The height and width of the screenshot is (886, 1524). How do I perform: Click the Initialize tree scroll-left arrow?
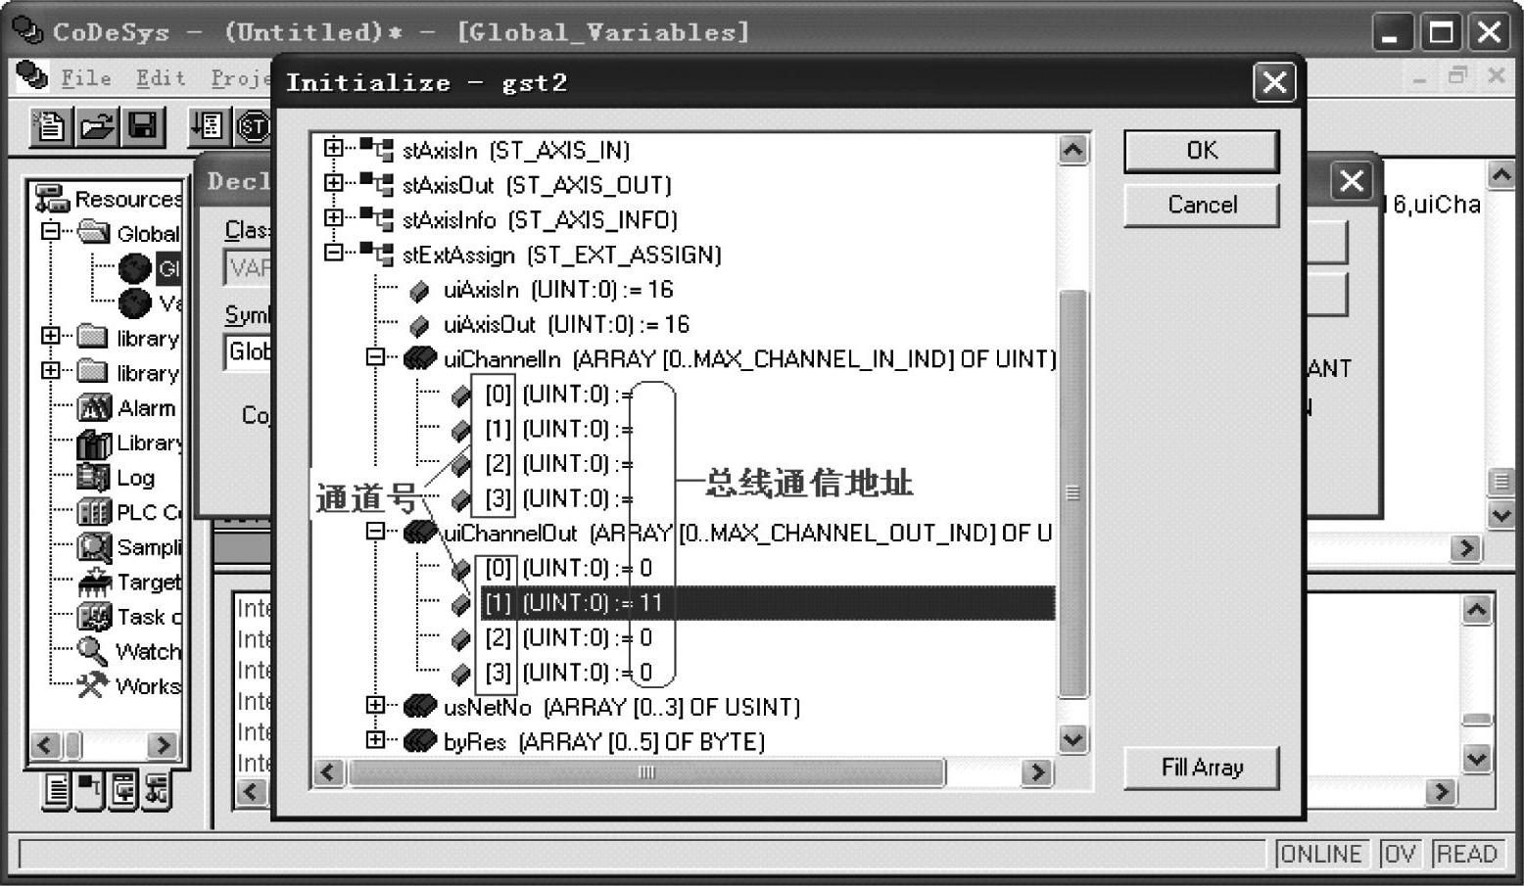[328, 772]
